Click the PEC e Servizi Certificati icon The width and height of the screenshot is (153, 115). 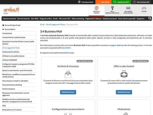click(112, 8)
